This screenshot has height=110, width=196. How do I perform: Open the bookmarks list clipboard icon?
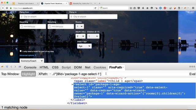click(135, 8)
